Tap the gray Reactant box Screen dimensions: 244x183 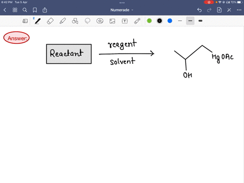69,54
